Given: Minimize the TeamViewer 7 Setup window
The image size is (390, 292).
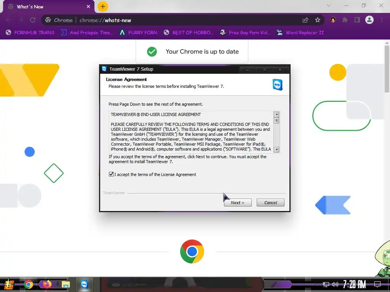Looking at the screenshot, I should point(248,70).
